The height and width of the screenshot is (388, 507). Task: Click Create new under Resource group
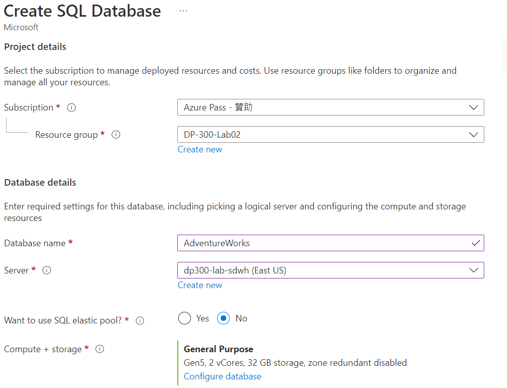[199, 149]
